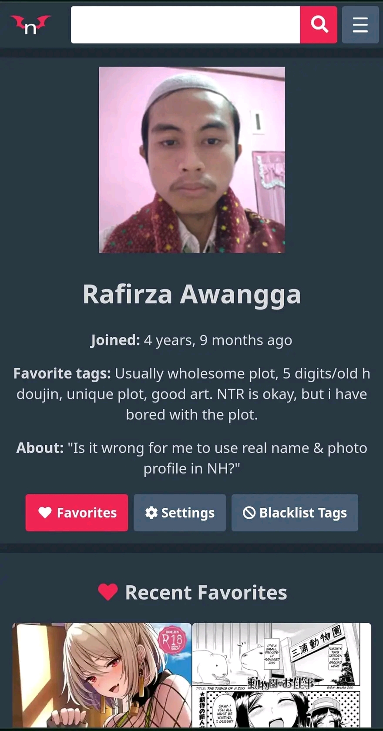Focus the search input field
383x731 pixels.
pyautogui.click(x=185, y=24)
